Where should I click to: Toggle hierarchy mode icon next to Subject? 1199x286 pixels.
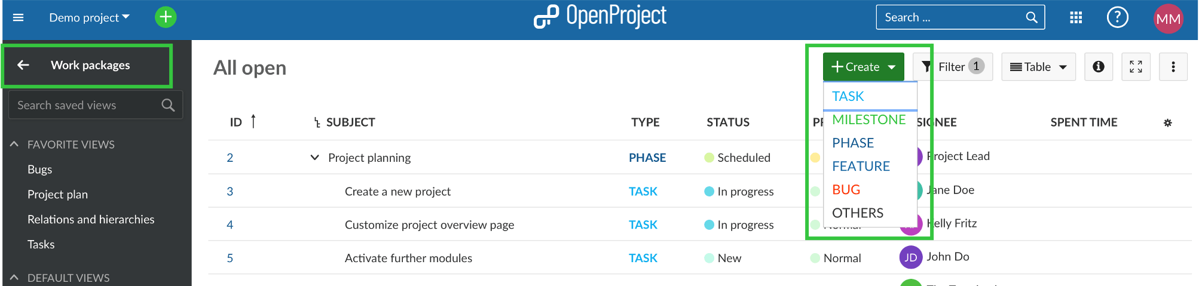tap(317, 122)
